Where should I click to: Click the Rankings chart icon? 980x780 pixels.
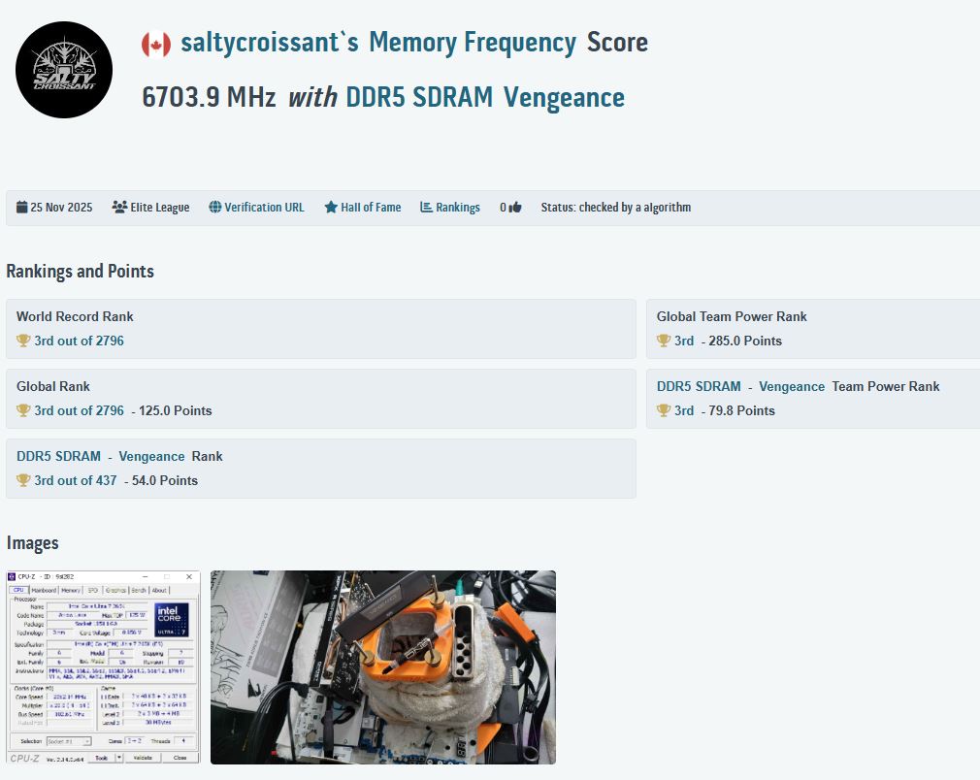tap(426, 208)
